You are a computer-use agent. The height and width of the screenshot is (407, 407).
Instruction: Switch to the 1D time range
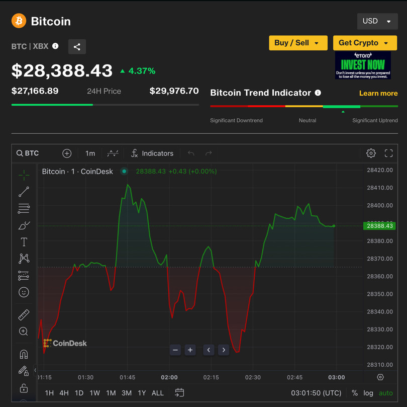click(x=79, y=393)
